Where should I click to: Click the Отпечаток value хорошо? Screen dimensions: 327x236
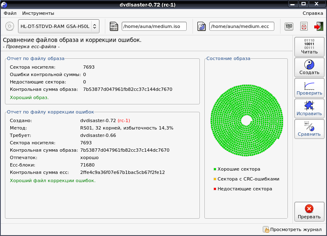(89, 157)
